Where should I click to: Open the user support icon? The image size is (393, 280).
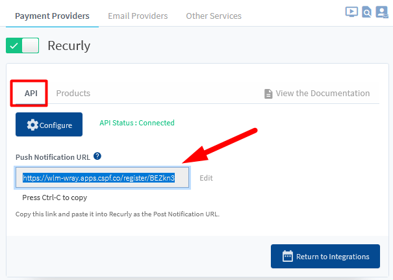click(x=382, y=12)
